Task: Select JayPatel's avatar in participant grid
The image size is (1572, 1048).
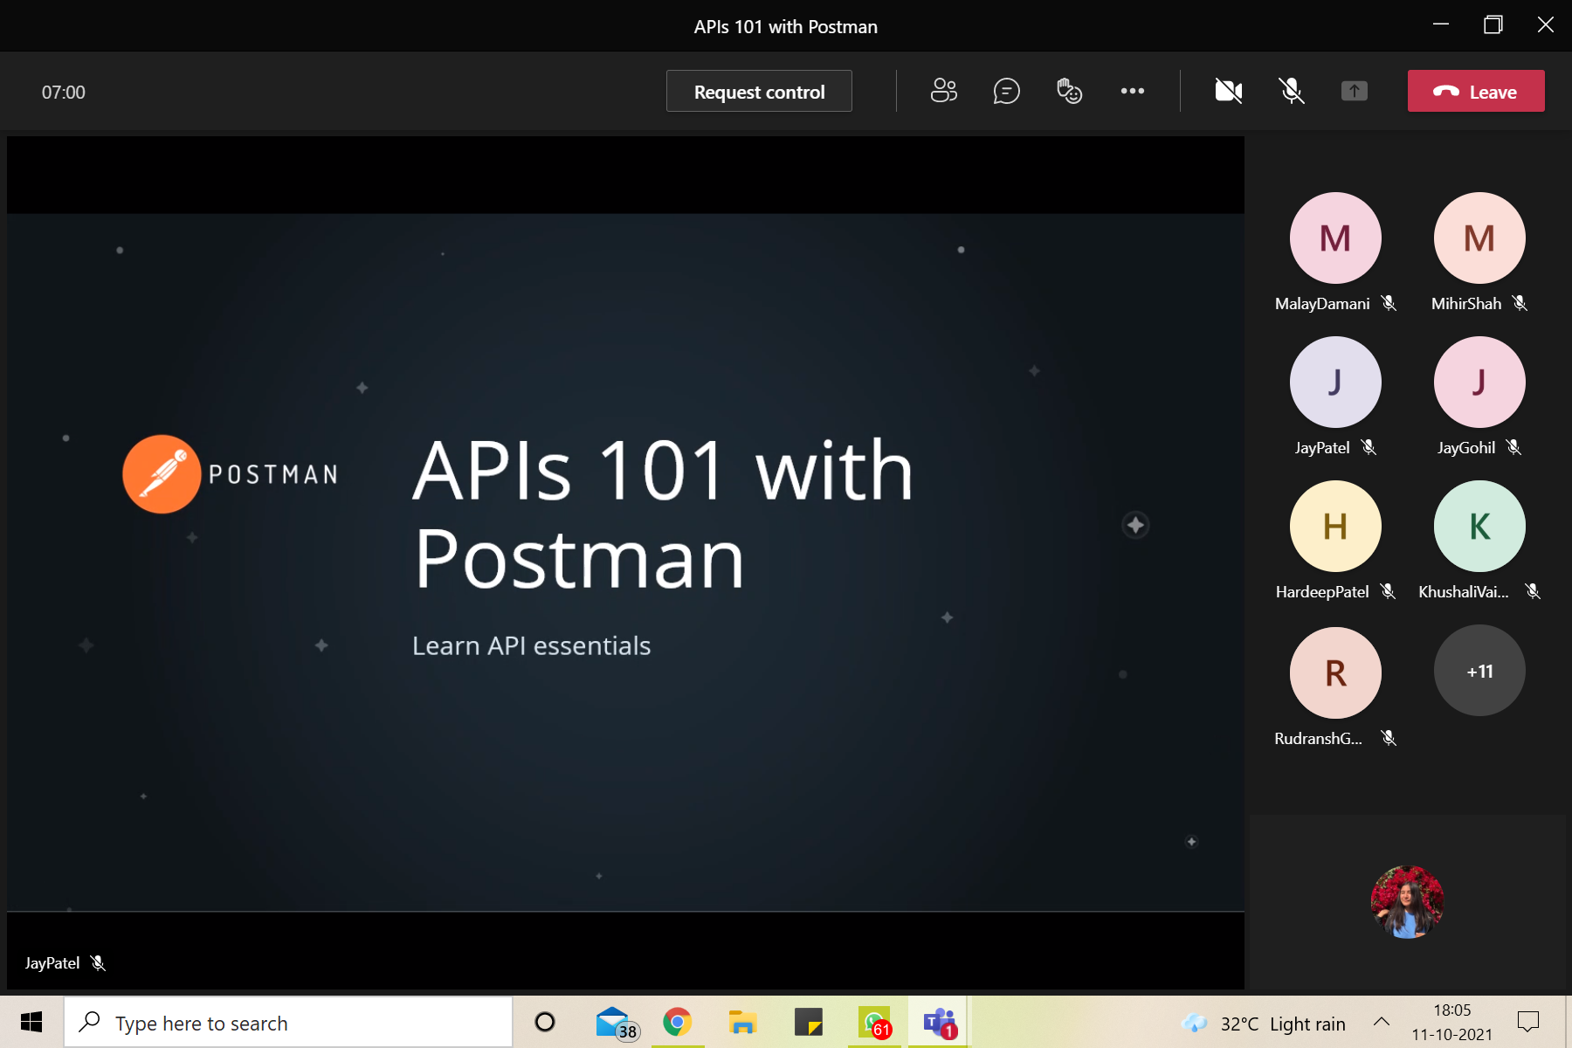Action: (x=1335, y=382)
